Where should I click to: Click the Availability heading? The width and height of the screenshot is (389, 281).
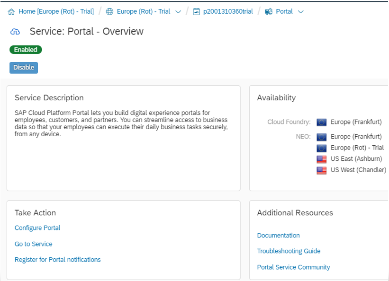(x=276, y=97)
